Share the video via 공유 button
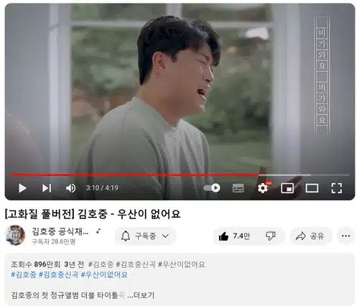Viewport: 359px width, 306px height. pos(310,236)
